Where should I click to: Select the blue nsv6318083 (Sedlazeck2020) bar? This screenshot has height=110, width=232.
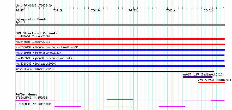120,66
